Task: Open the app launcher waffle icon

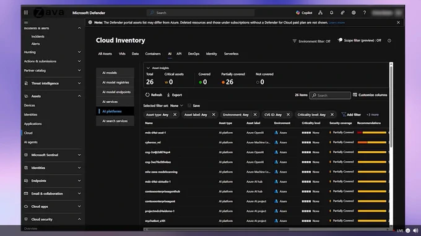Action: (x=26, y=12)
